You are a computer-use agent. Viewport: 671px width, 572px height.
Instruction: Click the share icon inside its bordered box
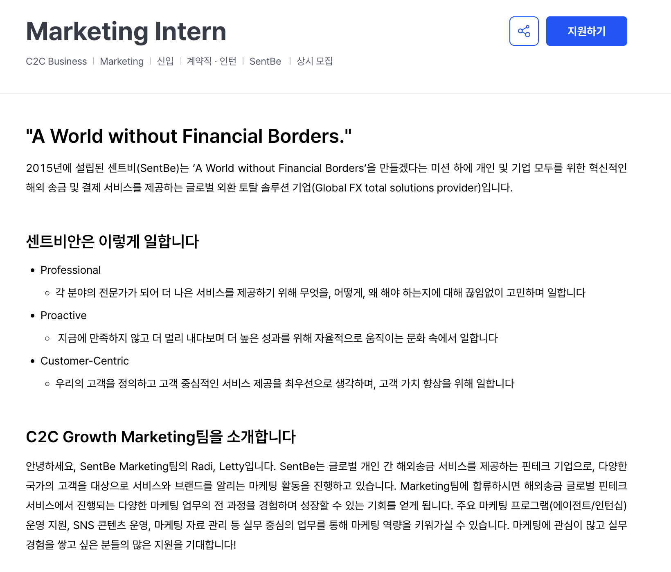point(524,31)
